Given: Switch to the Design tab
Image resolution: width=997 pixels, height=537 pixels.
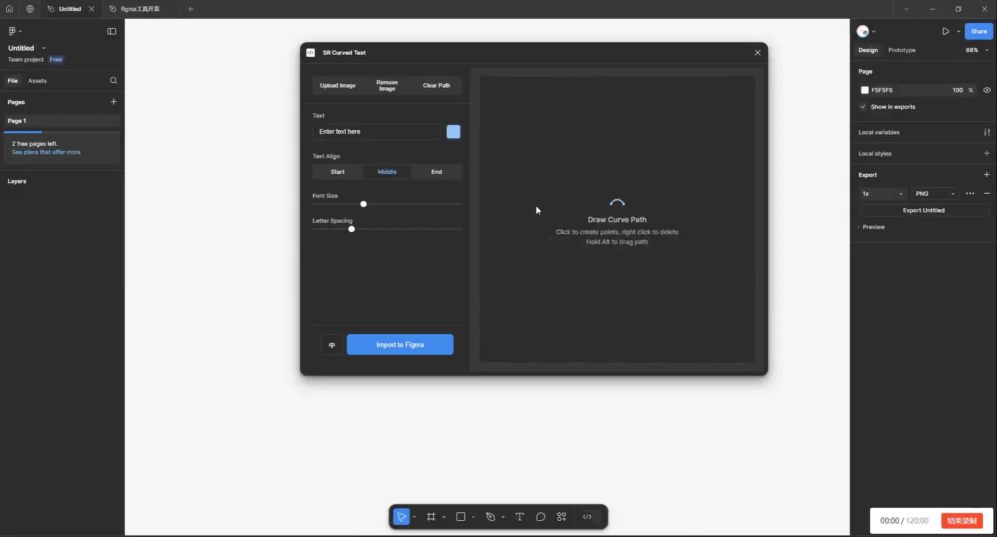Looking at the screenshot, I should tap(868, 50).
